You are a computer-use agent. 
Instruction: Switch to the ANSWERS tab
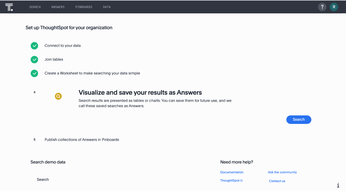click(58, 7)
